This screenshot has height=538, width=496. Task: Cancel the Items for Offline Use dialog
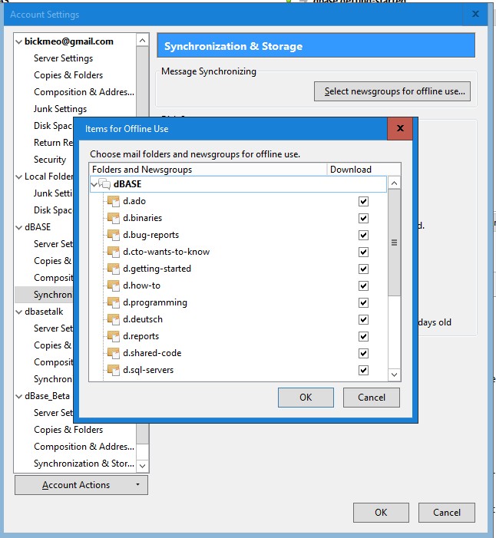371,397
